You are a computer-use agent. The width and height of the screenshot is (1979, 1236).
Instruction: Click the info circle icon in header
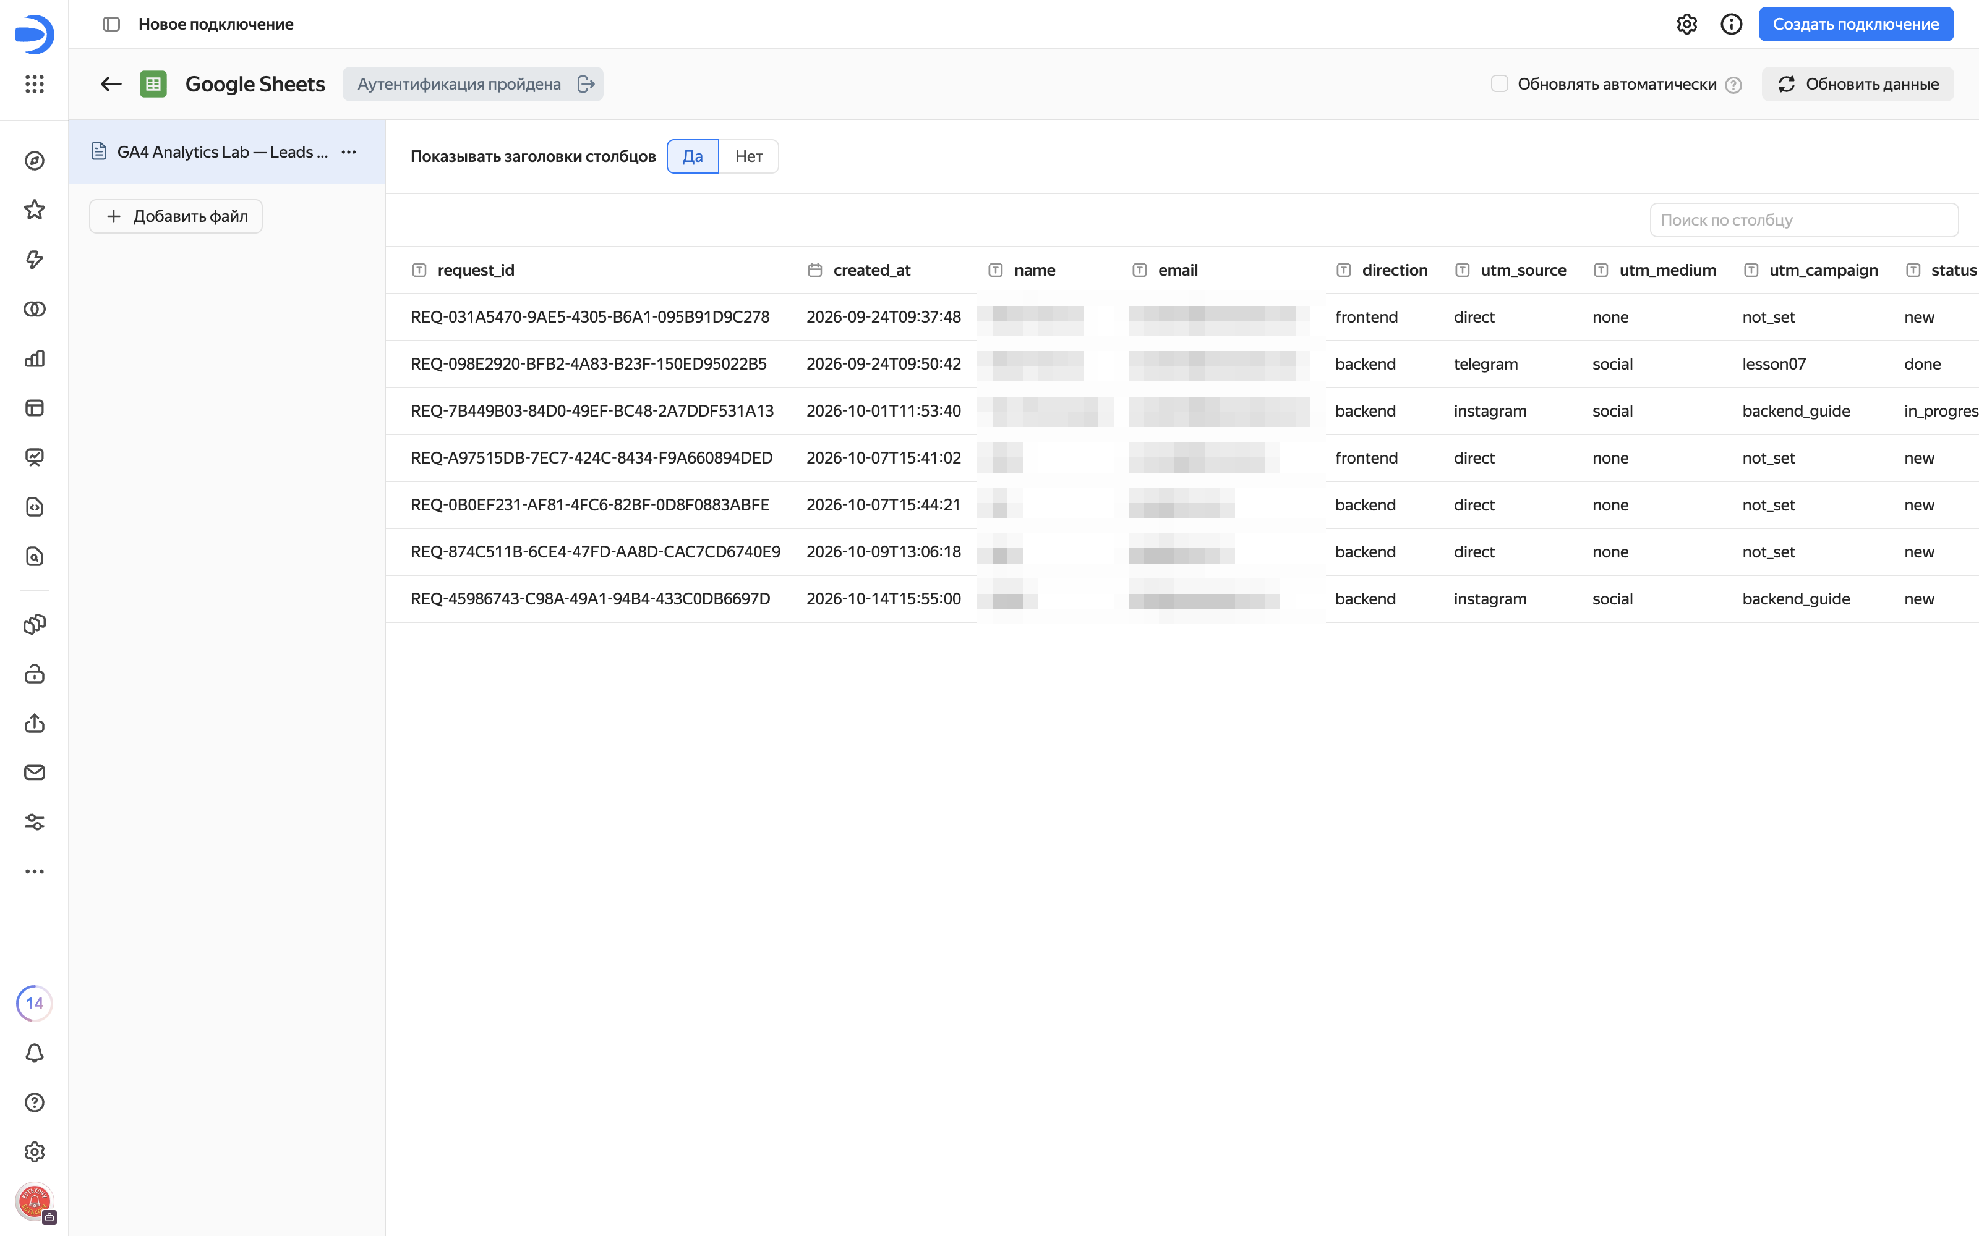tap(1730, 25)
